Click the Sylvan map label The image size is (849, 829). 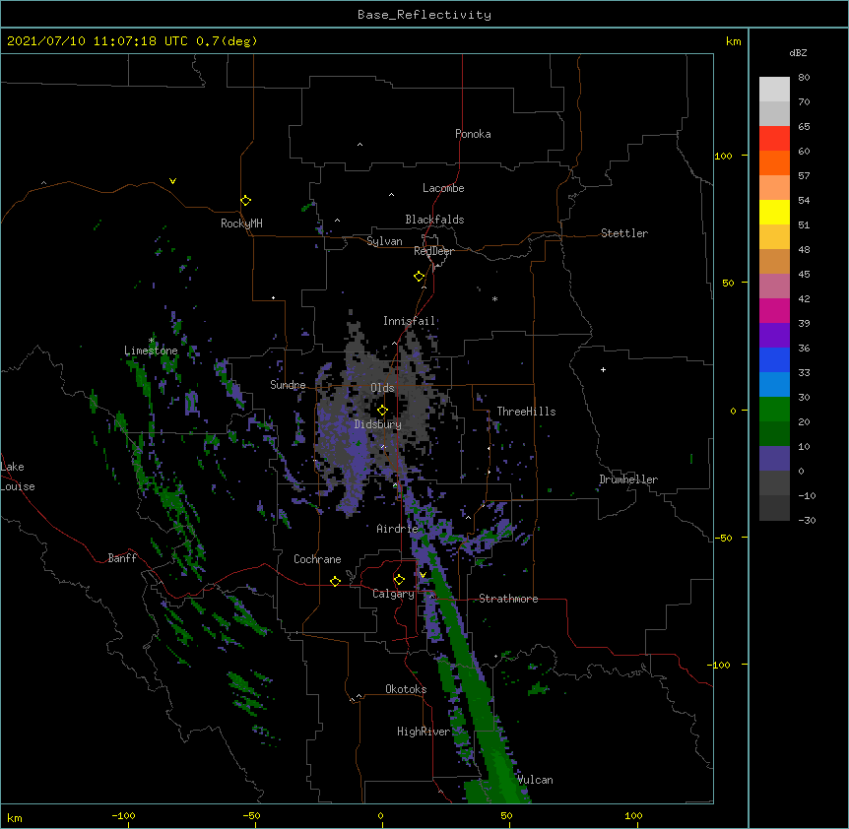coord(384,241)
